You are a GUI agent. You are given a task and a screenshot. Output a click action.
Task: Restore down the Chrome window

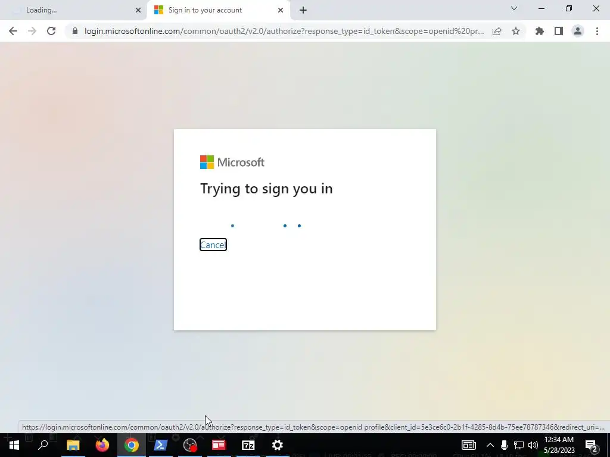[569, 8]
